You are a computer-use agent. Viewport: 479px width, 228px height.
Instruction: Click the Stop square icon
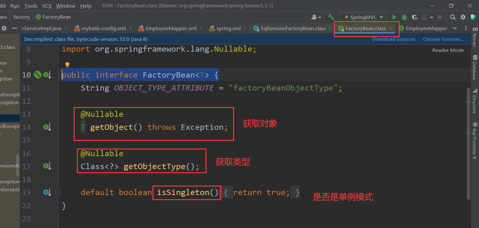click(x=440, y=17)
